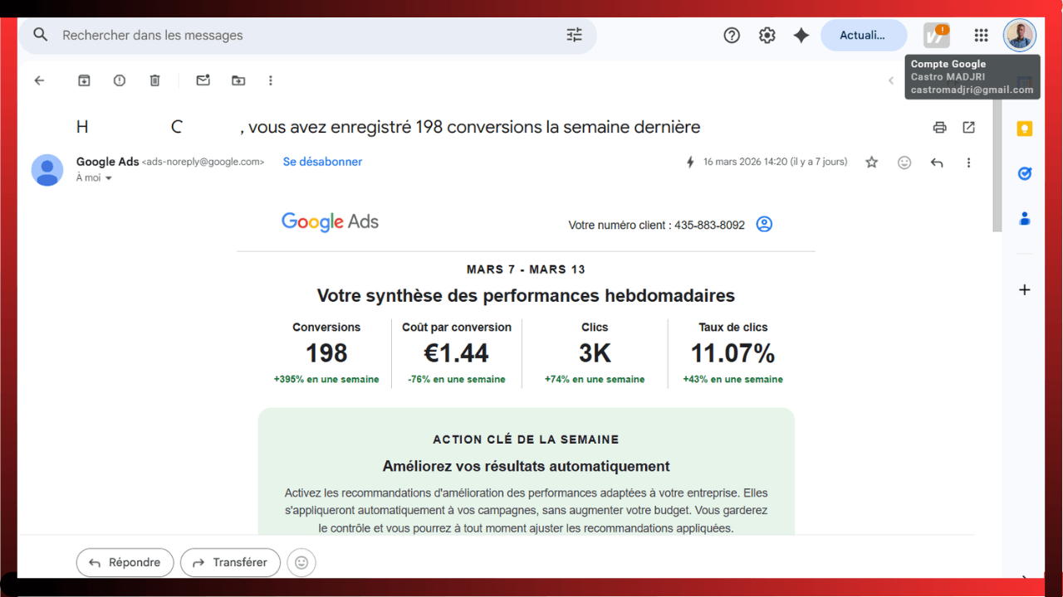Click the "Actuali..." update button
The height and width of the screenshot is (597, 1063).
pos(864,35)
